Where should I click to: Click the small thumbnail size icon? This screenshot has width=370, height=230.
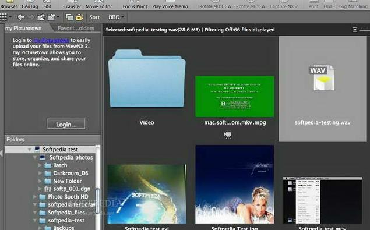(x=355, y=30)
